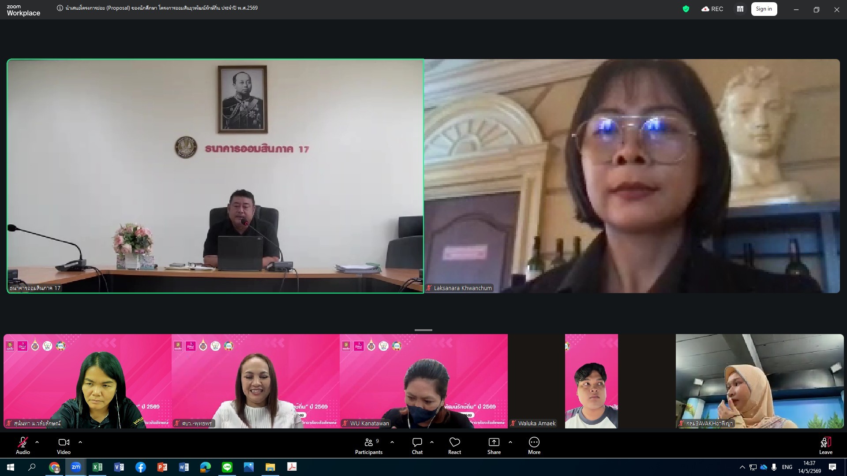Click the gallery divider handle
Image resolution: width=847 pixels, height=476 pixels.
coord(423,330)
